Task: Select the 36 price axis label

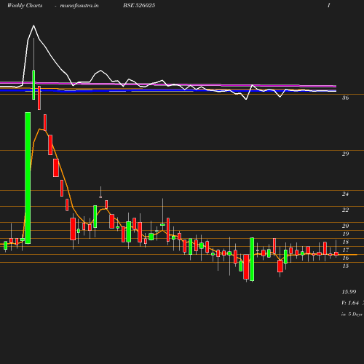Action: [345, 98]
